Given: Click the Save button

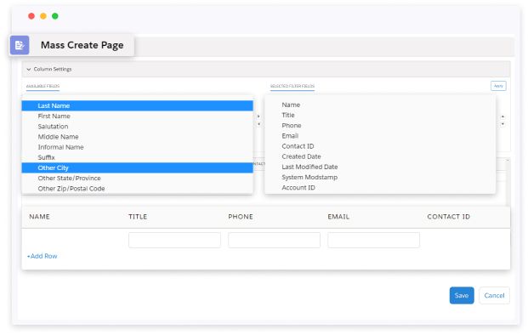Looking at the screenshot, I should (x=462, y=296).
